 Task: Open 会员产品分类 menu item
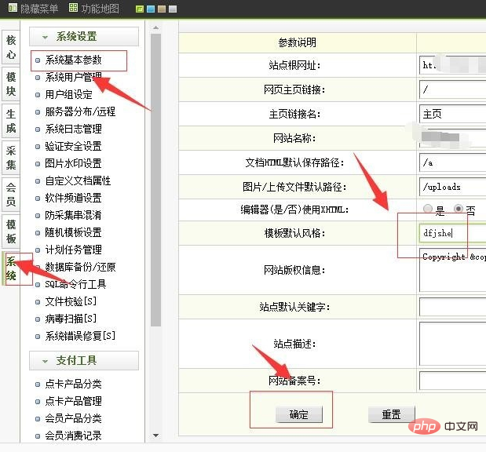pyautogui.click(x=73, y=418)
